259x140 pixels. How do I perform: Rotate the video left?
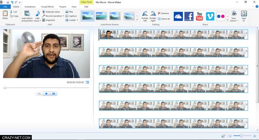(145, 16)
